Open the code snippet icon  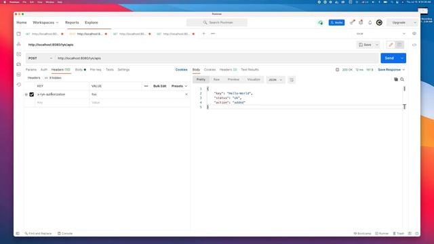click(414, 45)
